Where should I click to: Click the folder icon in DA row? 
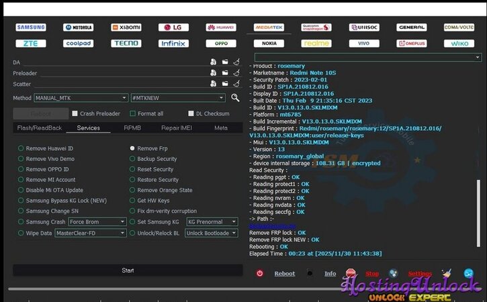[x=224, y=62]
